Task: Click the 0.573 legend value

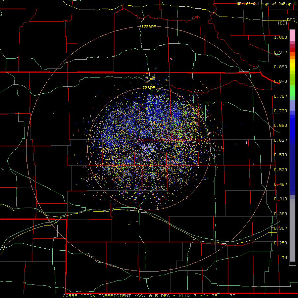Action: tap(280, 155)
